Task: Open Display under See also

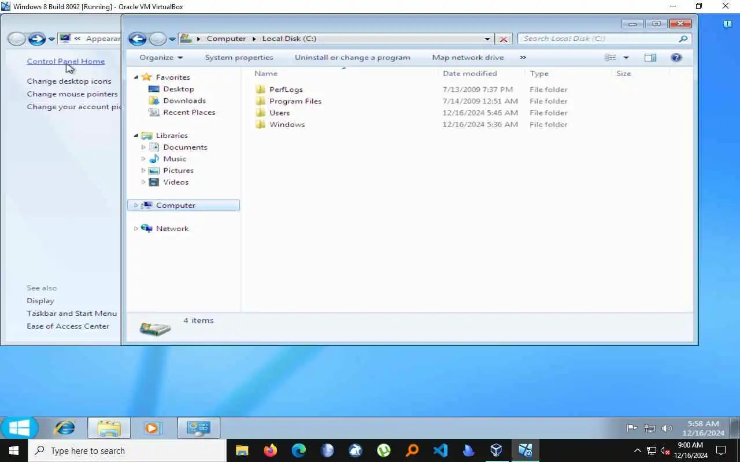Action: point(40,301)
